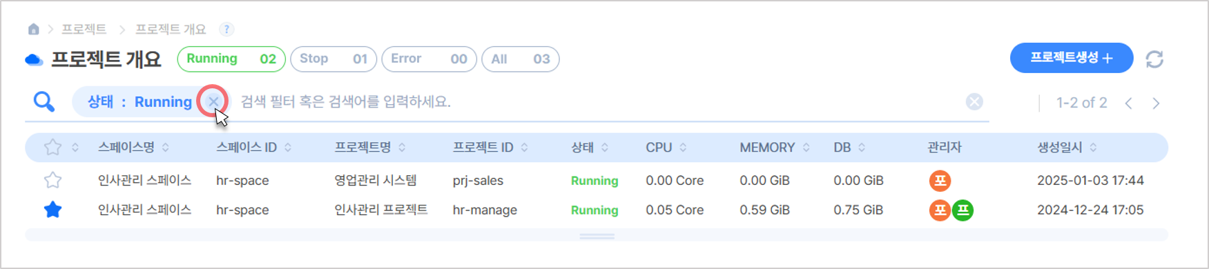Toggle the favorite star for 영업관리 시스템

pos(52,181)
